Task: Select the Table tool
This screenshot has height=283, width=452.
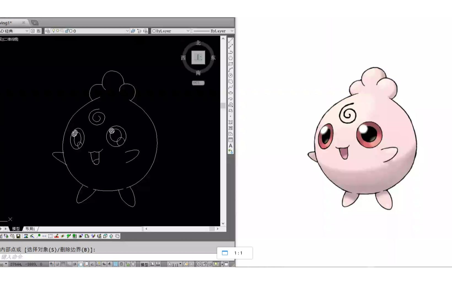Action: pyautogui.click(x=231, y=140)
